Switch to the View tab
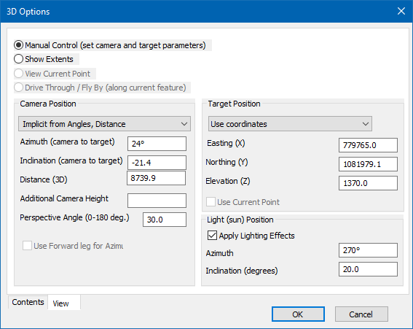 tap(61, 303)
